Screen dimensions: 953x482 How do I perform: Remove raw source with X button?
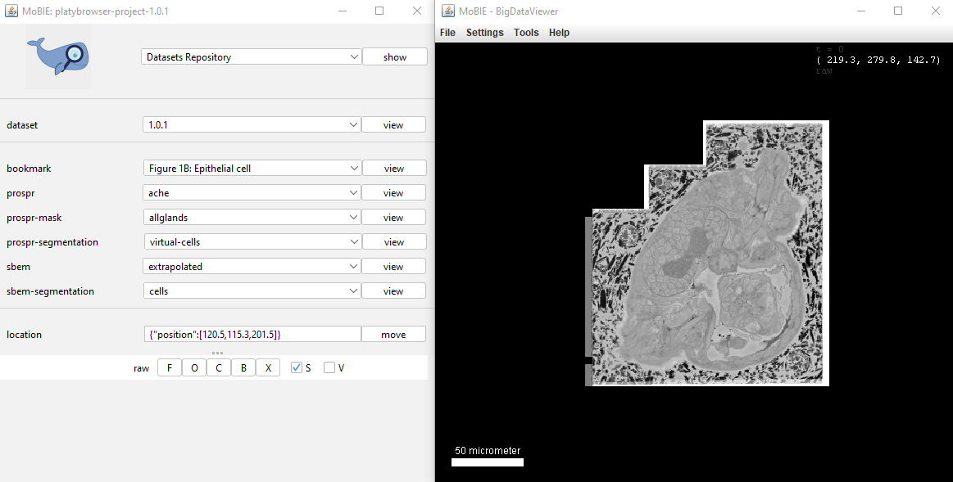(x=268, y=368)
